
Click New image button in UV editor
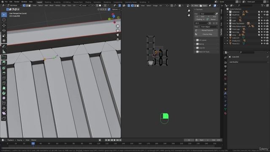[x=195, y=5]
